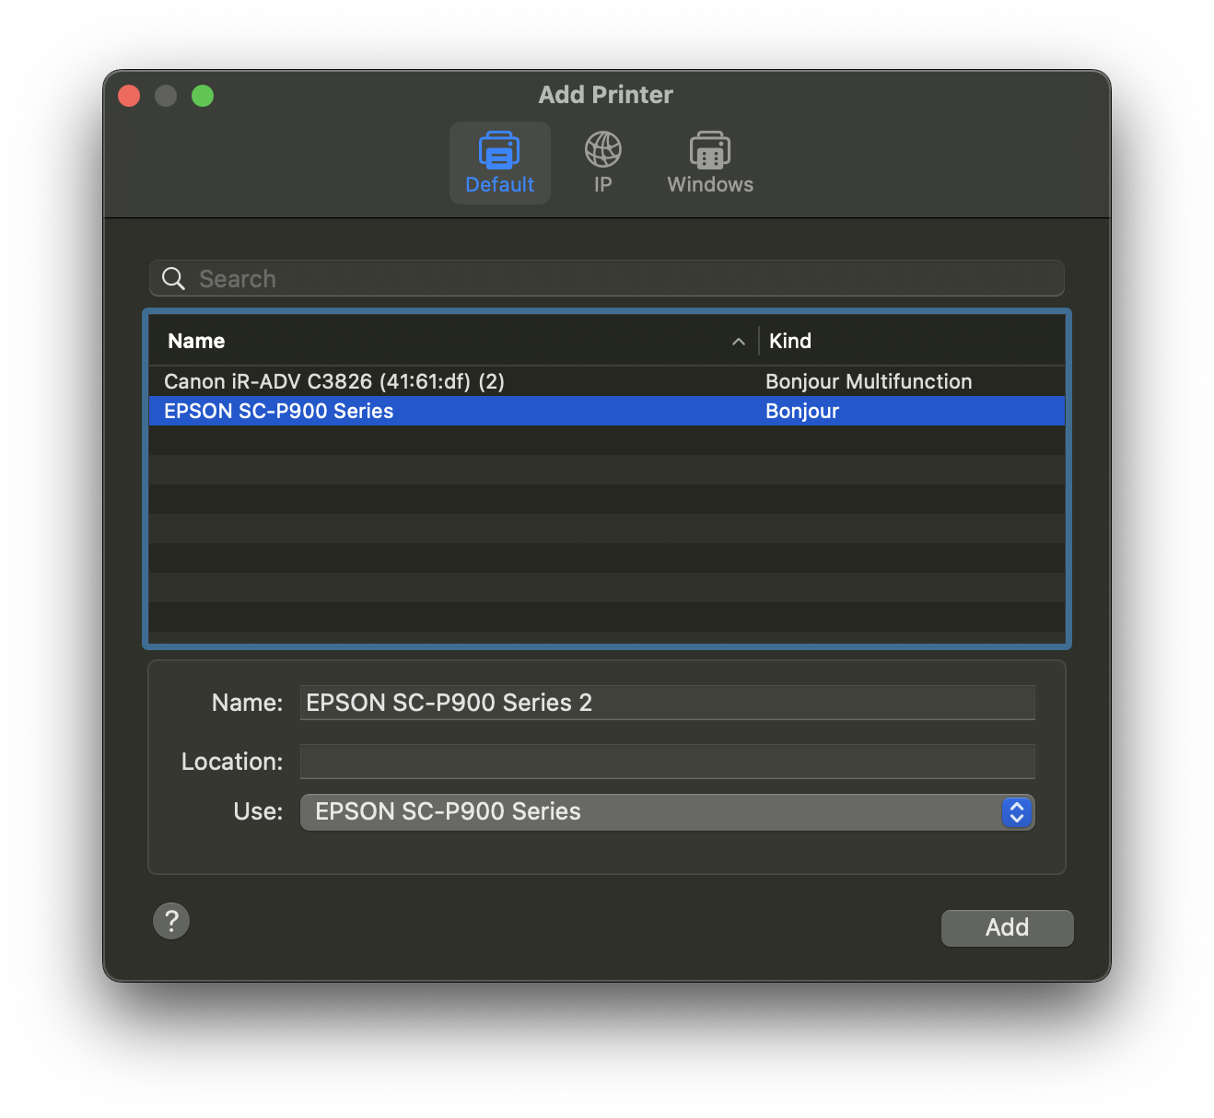
Task: Switch to the IP printer tab
Action: point(602,163)
